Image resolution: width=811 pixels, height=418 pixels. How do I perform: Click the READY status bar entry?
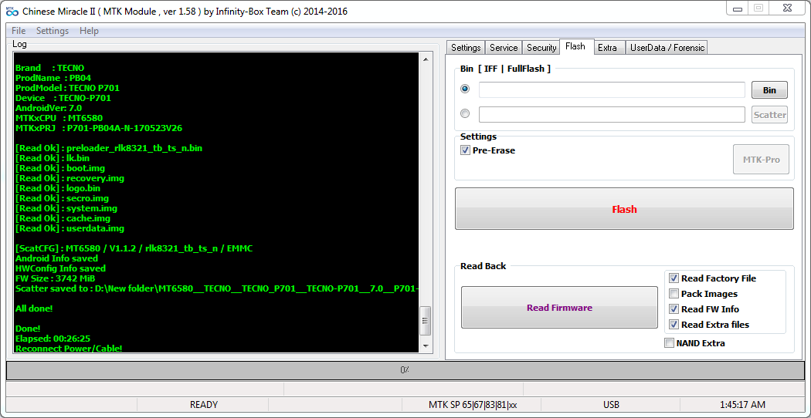coord(204,405)
